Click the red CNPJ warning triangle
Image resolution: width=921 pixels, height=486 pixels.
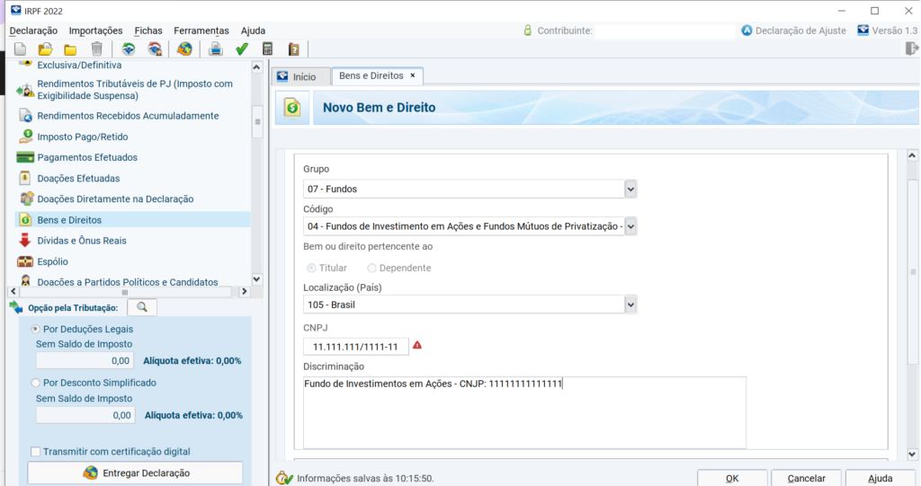[x=417, y=345]
